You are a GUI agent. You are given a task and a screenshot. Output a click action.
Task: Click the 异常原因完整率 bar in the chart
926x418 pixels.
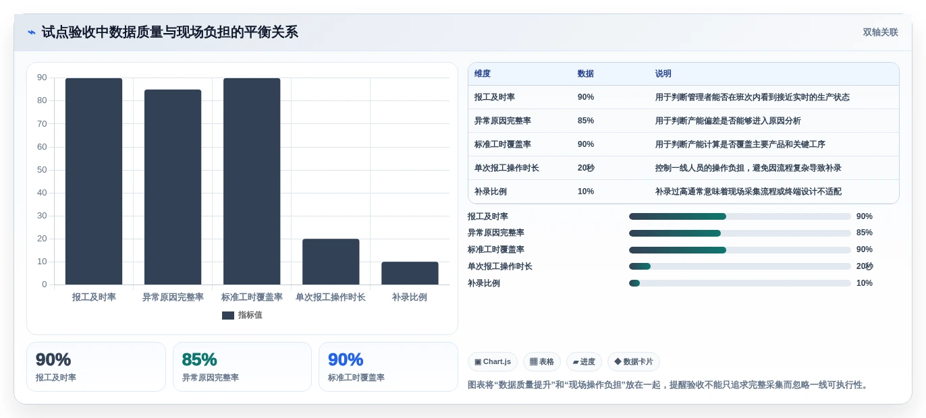[173, 187]
